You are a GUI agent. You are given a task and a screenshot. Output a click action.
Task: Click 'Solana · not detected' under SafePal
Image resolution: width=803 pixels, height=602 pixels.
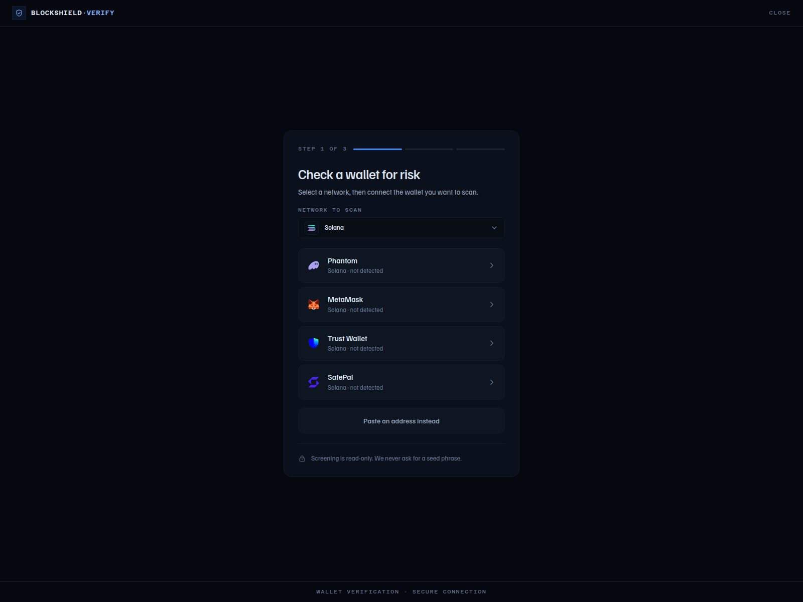(x=355, y=388)
